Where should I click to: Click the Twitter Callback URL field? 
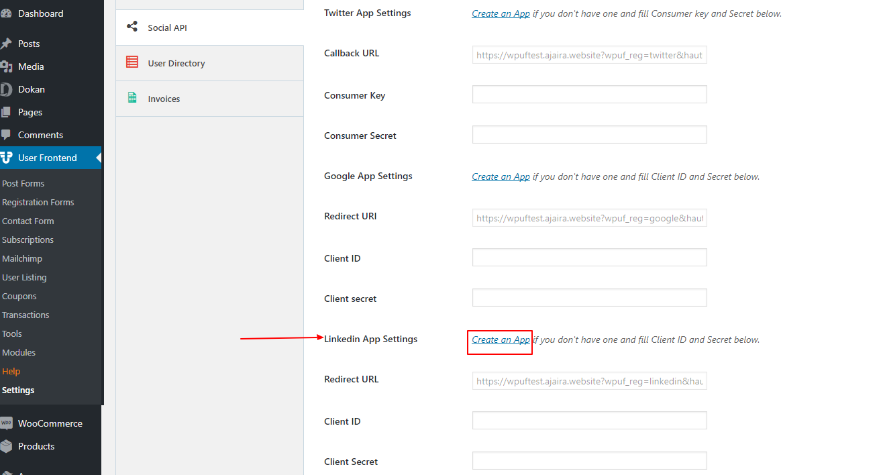tap(590, 55)
